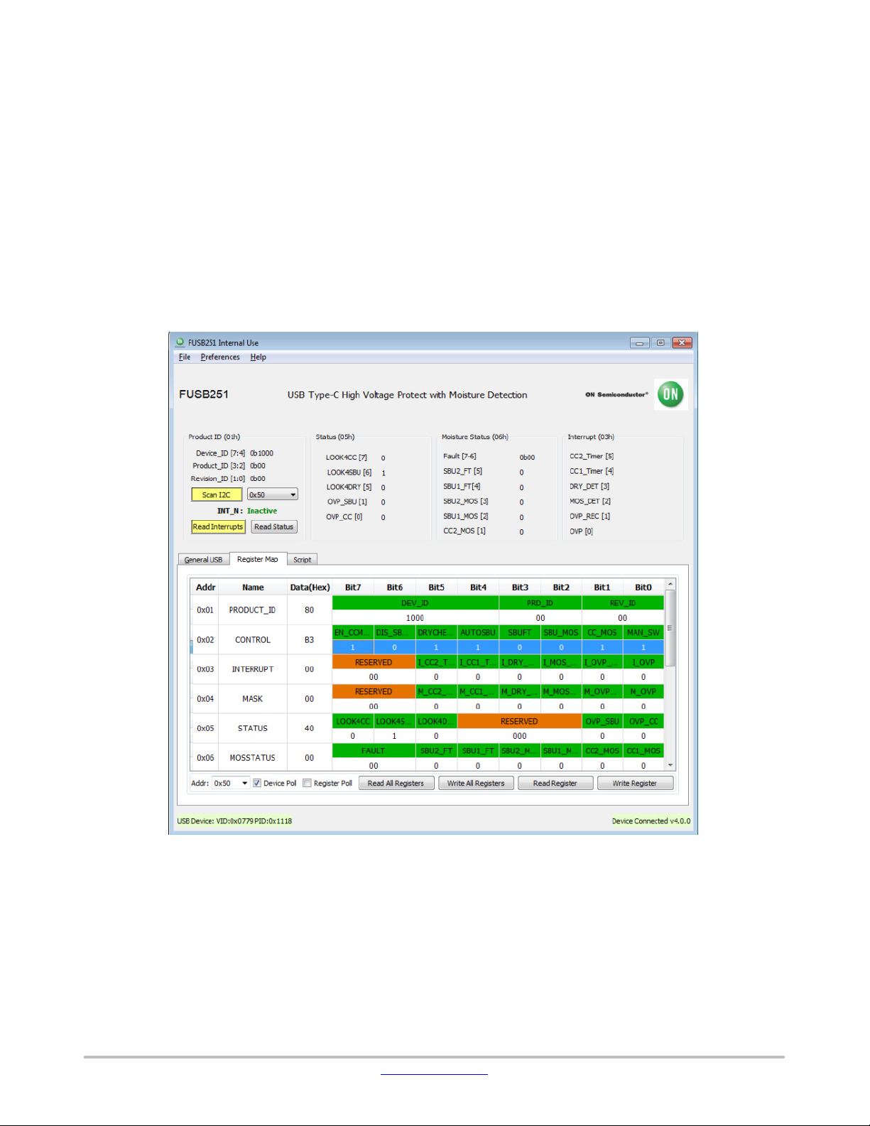The height and width of the screenshot is (1126, 870).
Task: Click the Addr column header
Action: [205, 588]
